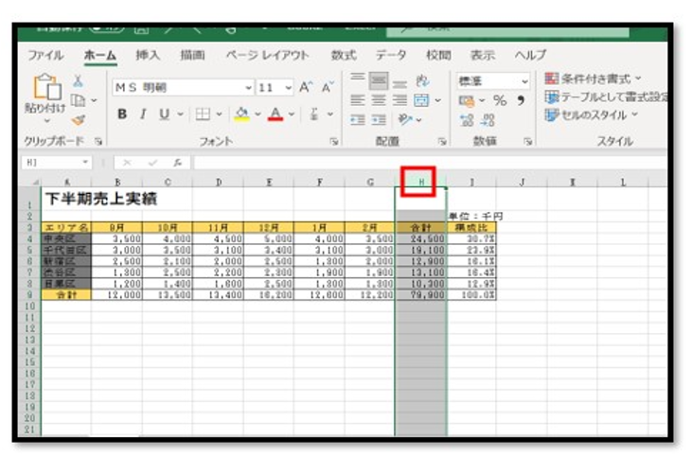Screen dimensions: 692x455
Task: Open the 数値 dialog launcher
Action: pos(527,142)
